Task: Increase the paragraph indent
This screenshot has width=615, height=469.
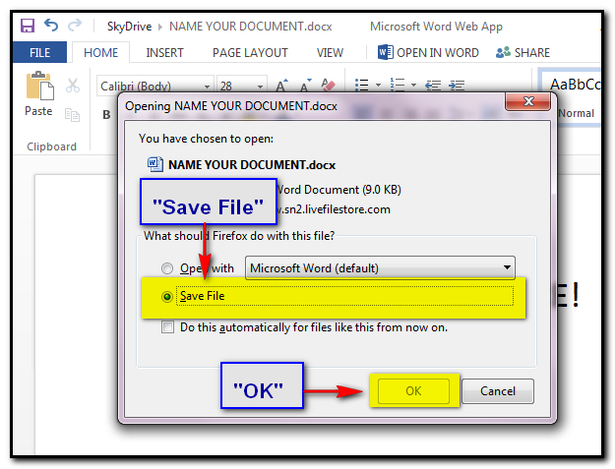Action: [x=457, y=85]
